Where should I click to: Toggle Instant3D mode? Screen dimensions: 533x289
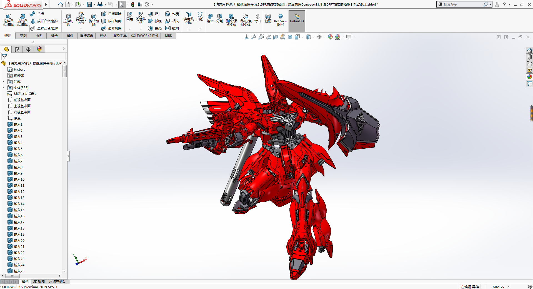(297, 21)
